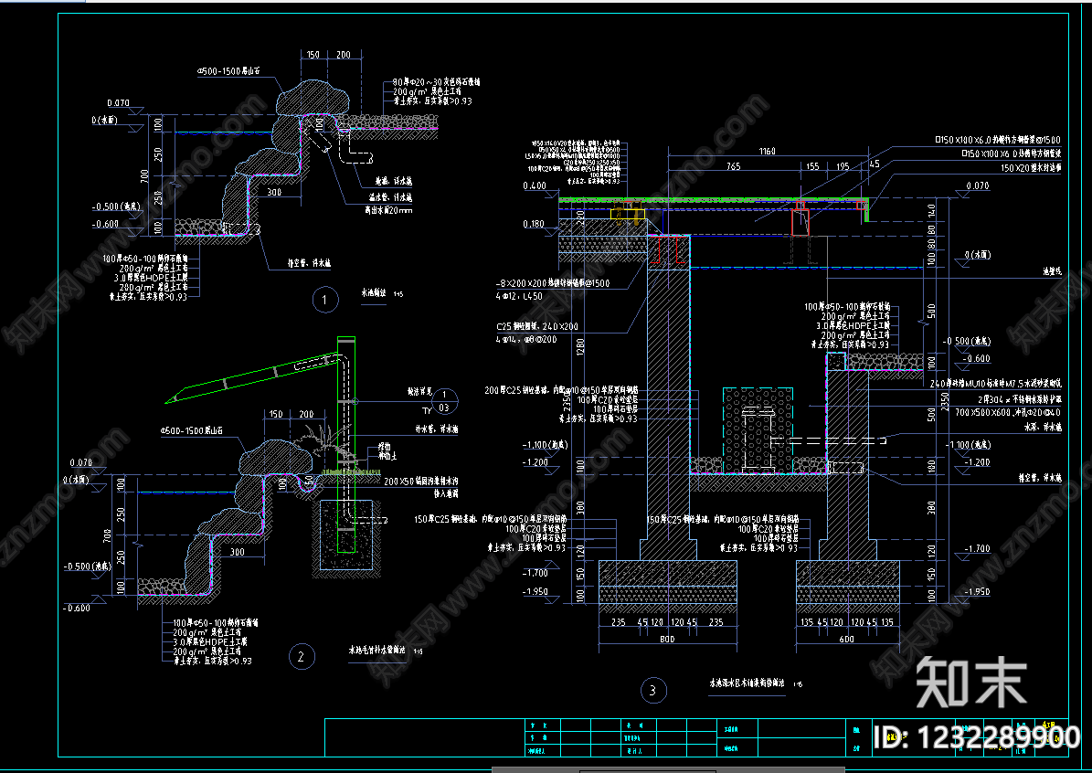Screen dimensions: 1092x773
Task: Select the "4Φ14, φ8@200" rebar note
Action: pyautogui.click(x=525, y=340)
